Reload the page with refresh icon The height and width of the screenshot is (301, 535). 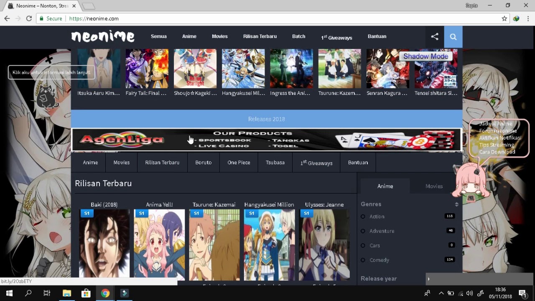pos(29,18)
